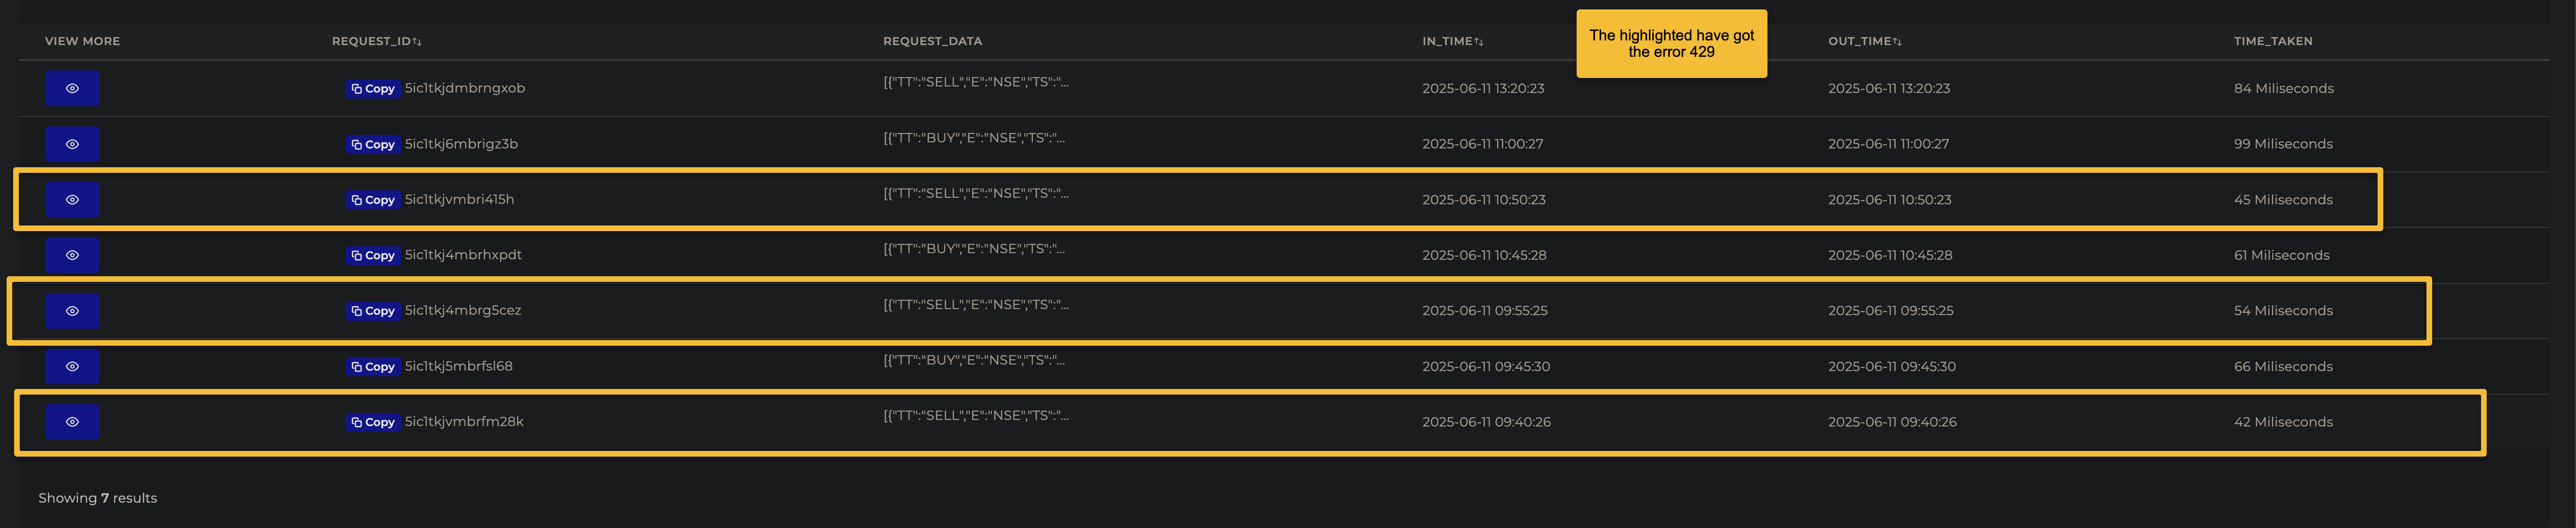Click in-time 2025-06-11 09:45:30
Screen dimensions: 2576x528
(x=1486, y=367)
